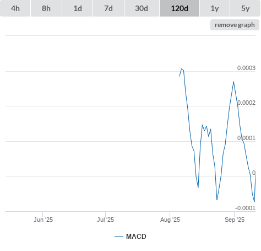Select the 4h time range tab
Viewport: 261px width, 251px height.
point(15,8)
